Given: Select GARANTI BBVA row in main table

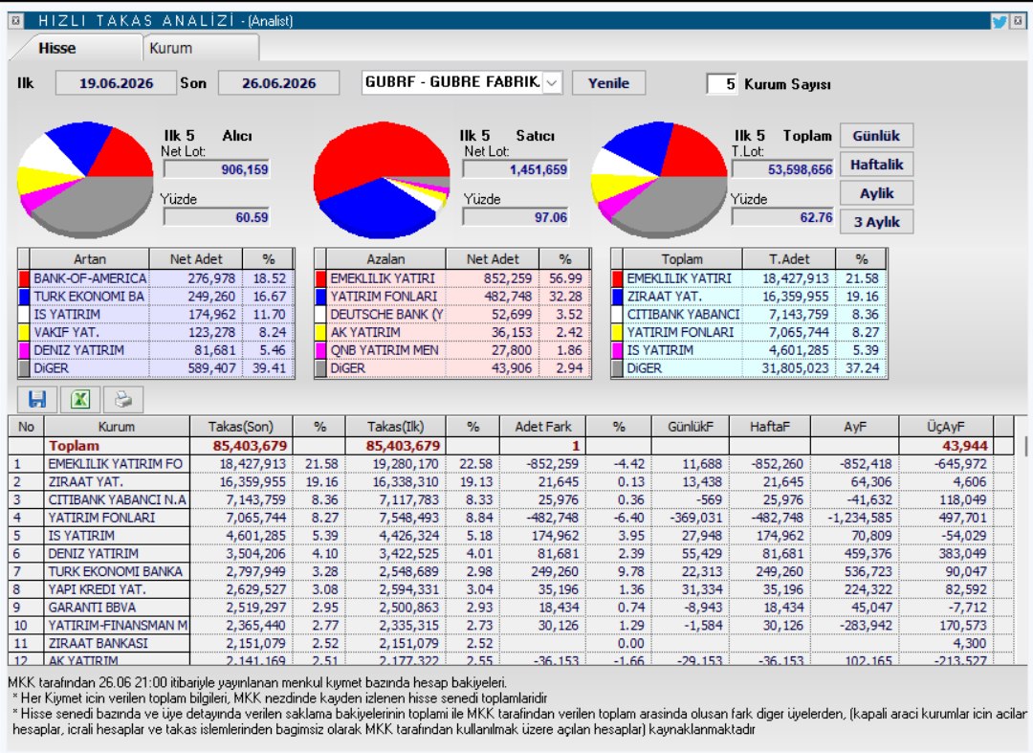Looking at the screenshot, I should click(x=511, y=607).
